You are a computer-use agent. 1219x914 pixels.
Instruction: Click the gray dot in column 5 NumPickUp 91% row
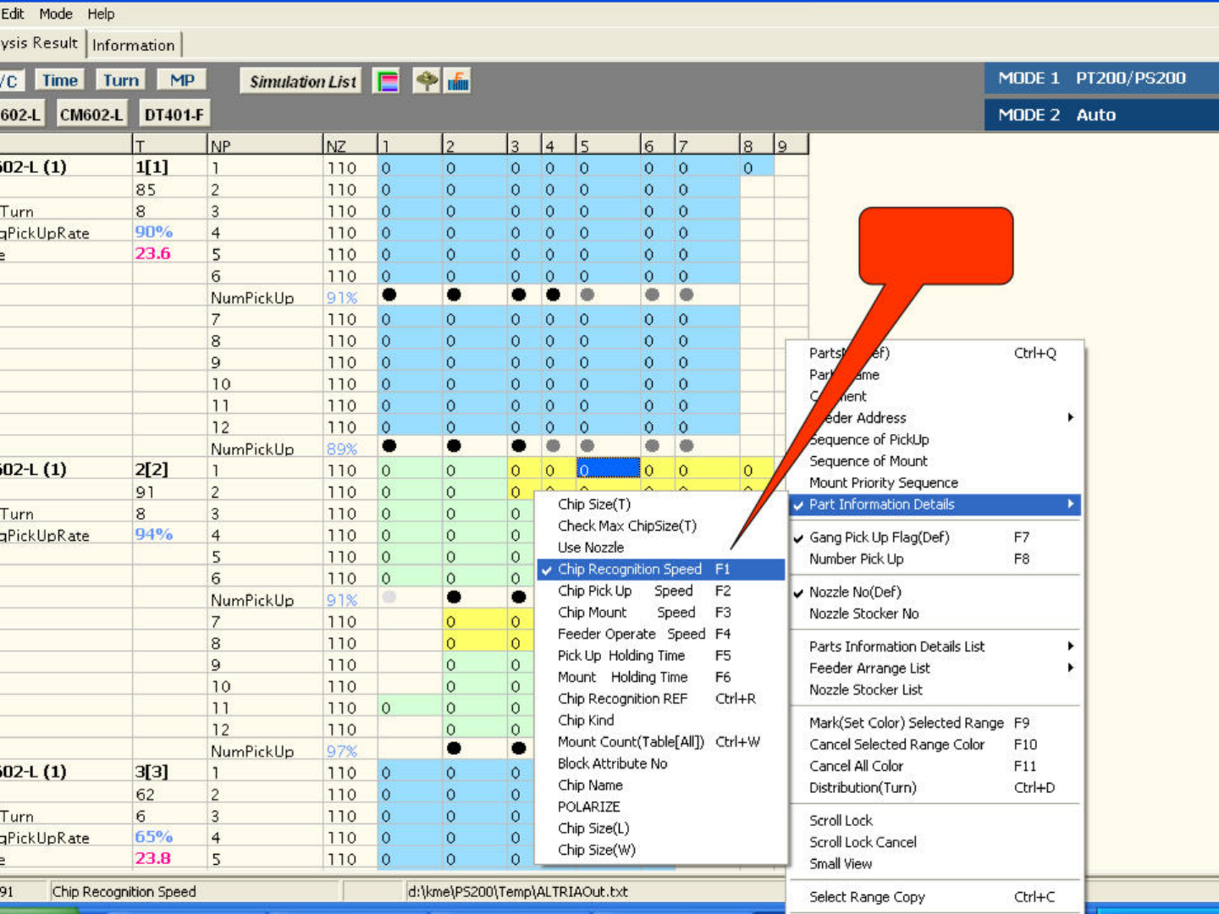coord(587,295)
